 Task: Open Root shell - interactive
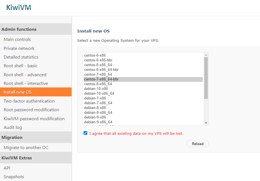pos(26,83)
